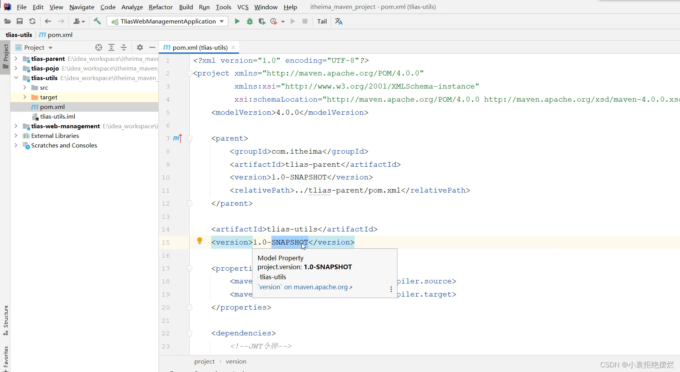Click the 'version' editor breadcrumb
This screenshot has width=680, height=372.
(236, 361)
